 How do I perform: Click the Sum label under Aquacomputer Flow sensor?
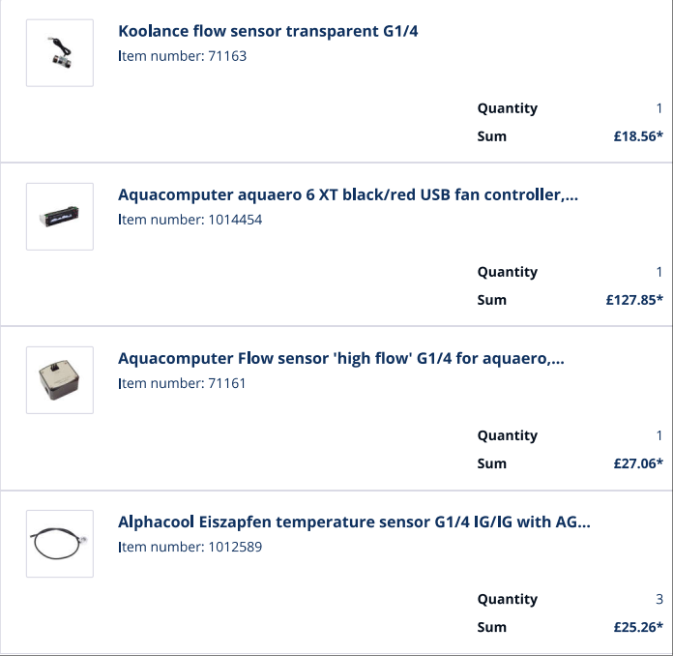pos(491,463)
